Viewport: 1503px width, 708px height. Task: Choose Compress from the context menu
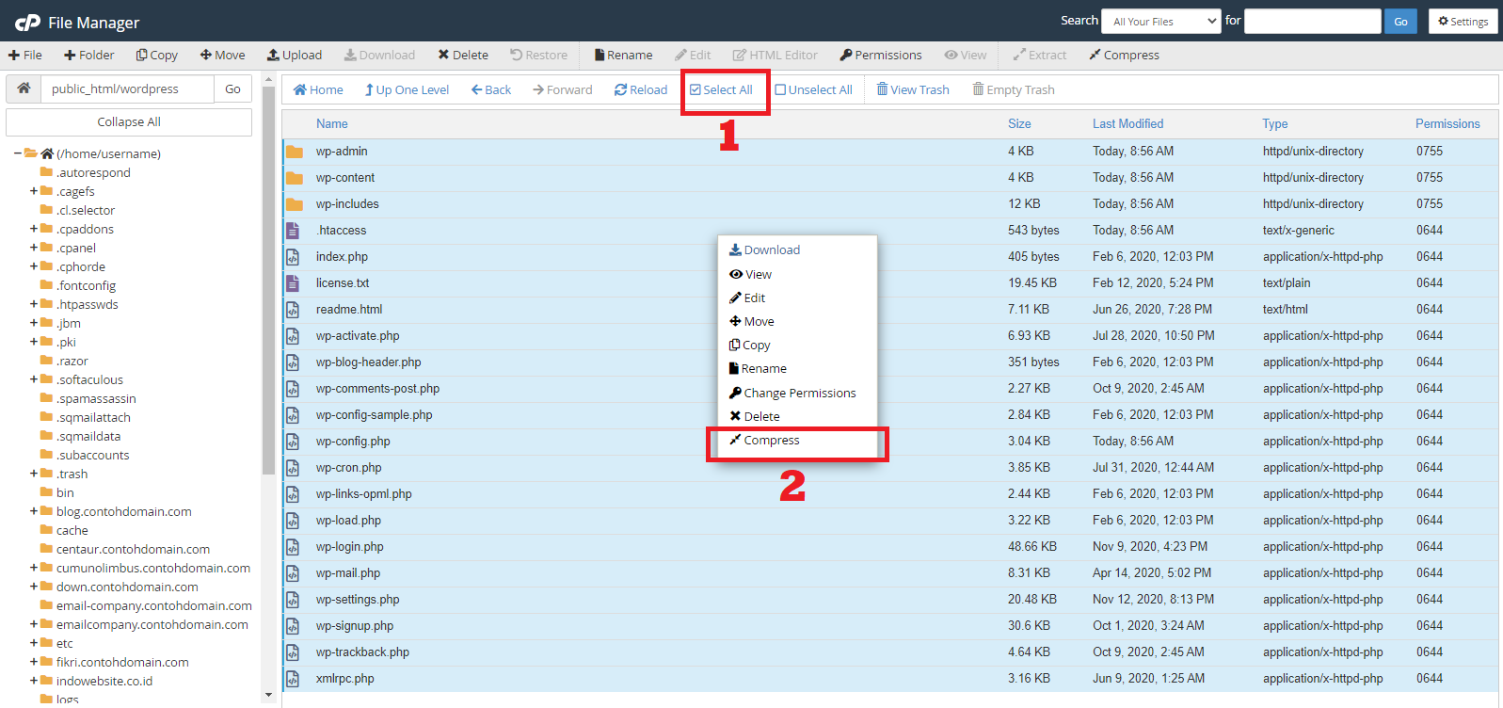(x=771, y=441)
